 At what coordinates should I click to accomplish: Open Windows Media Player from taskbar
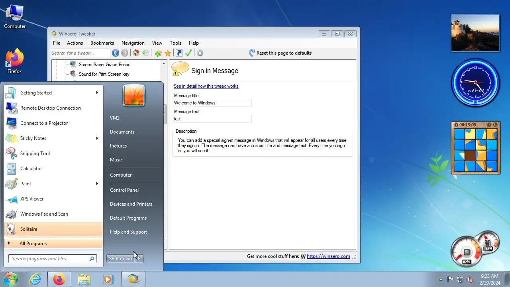coord(108,279)
